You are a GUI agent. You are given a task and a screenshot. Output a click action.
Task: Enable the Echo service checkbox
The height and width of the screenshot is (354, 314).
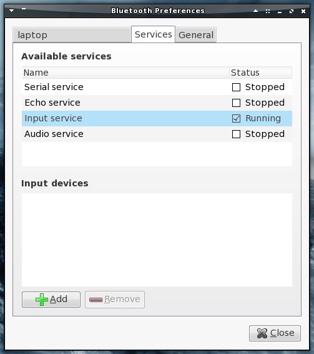coord(236,103)
